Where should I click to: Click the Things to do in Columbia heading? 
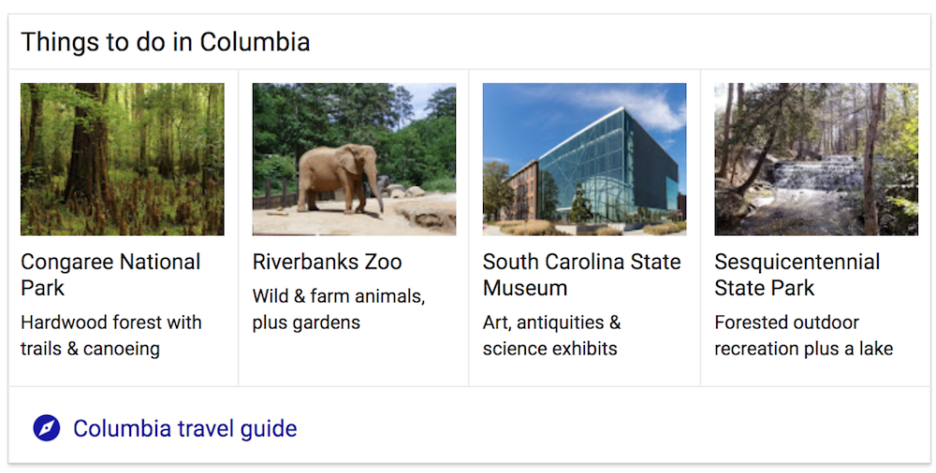tap(165, 42)
